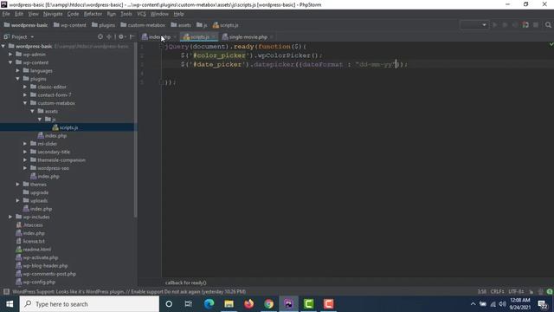Open Task View on taskbar
Image resolution: width=554 pixels, height=312 pixels.
[x=189, y=304]
